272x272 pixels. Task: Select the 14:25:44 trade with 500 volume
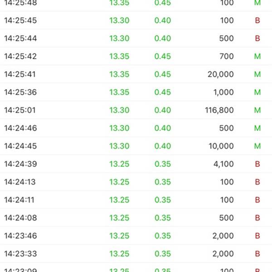136,39
